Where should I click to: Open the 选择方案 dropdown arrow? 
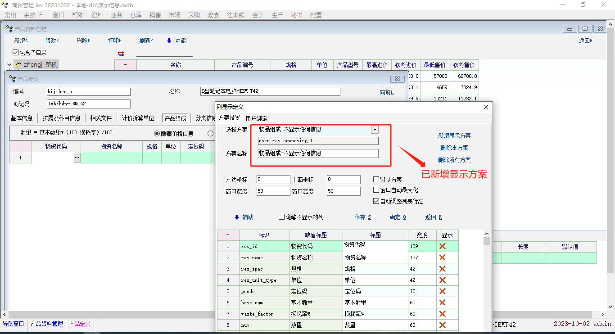(375, 130)
